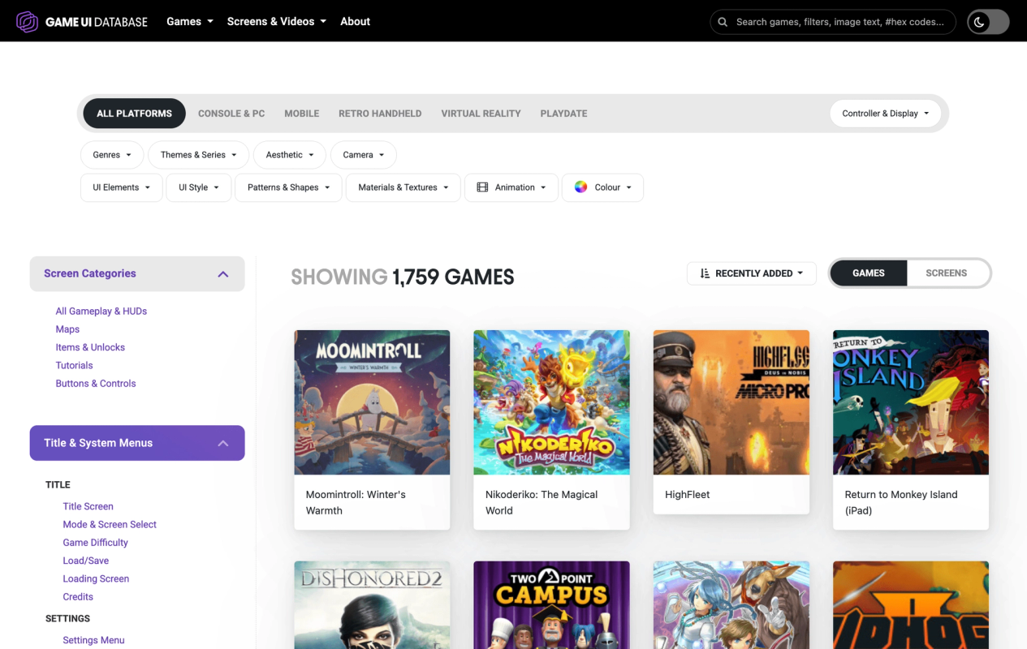This screenshot has height=649, width=1027.
Task: Click the HighFleet title text
Action: click(x=688, y=495)
